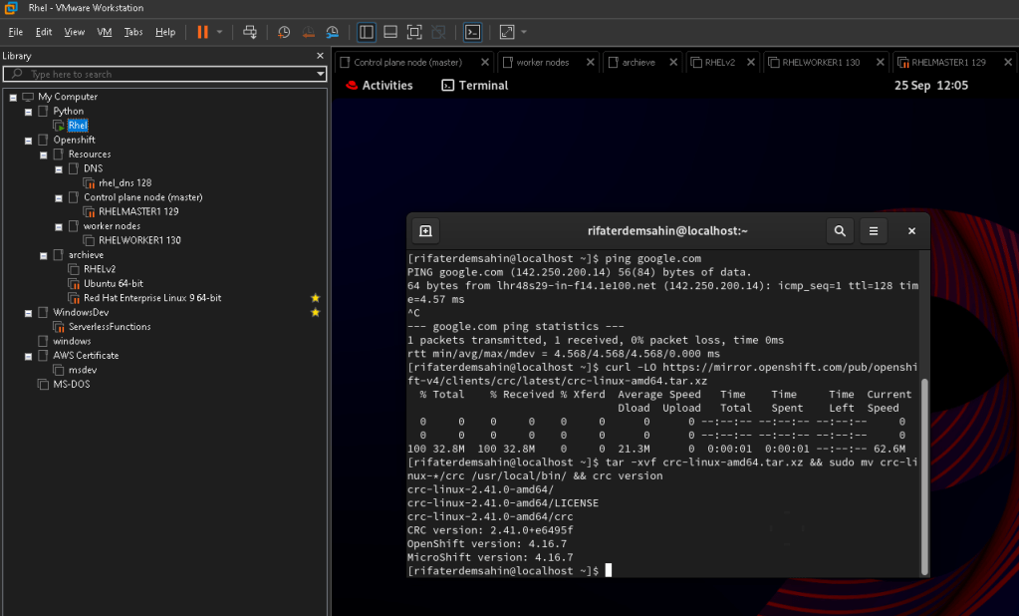The height and width of the screenshot is (616, 1019).
Task: Select Ubuntu 64-bit VM
Action: [114, 283]
